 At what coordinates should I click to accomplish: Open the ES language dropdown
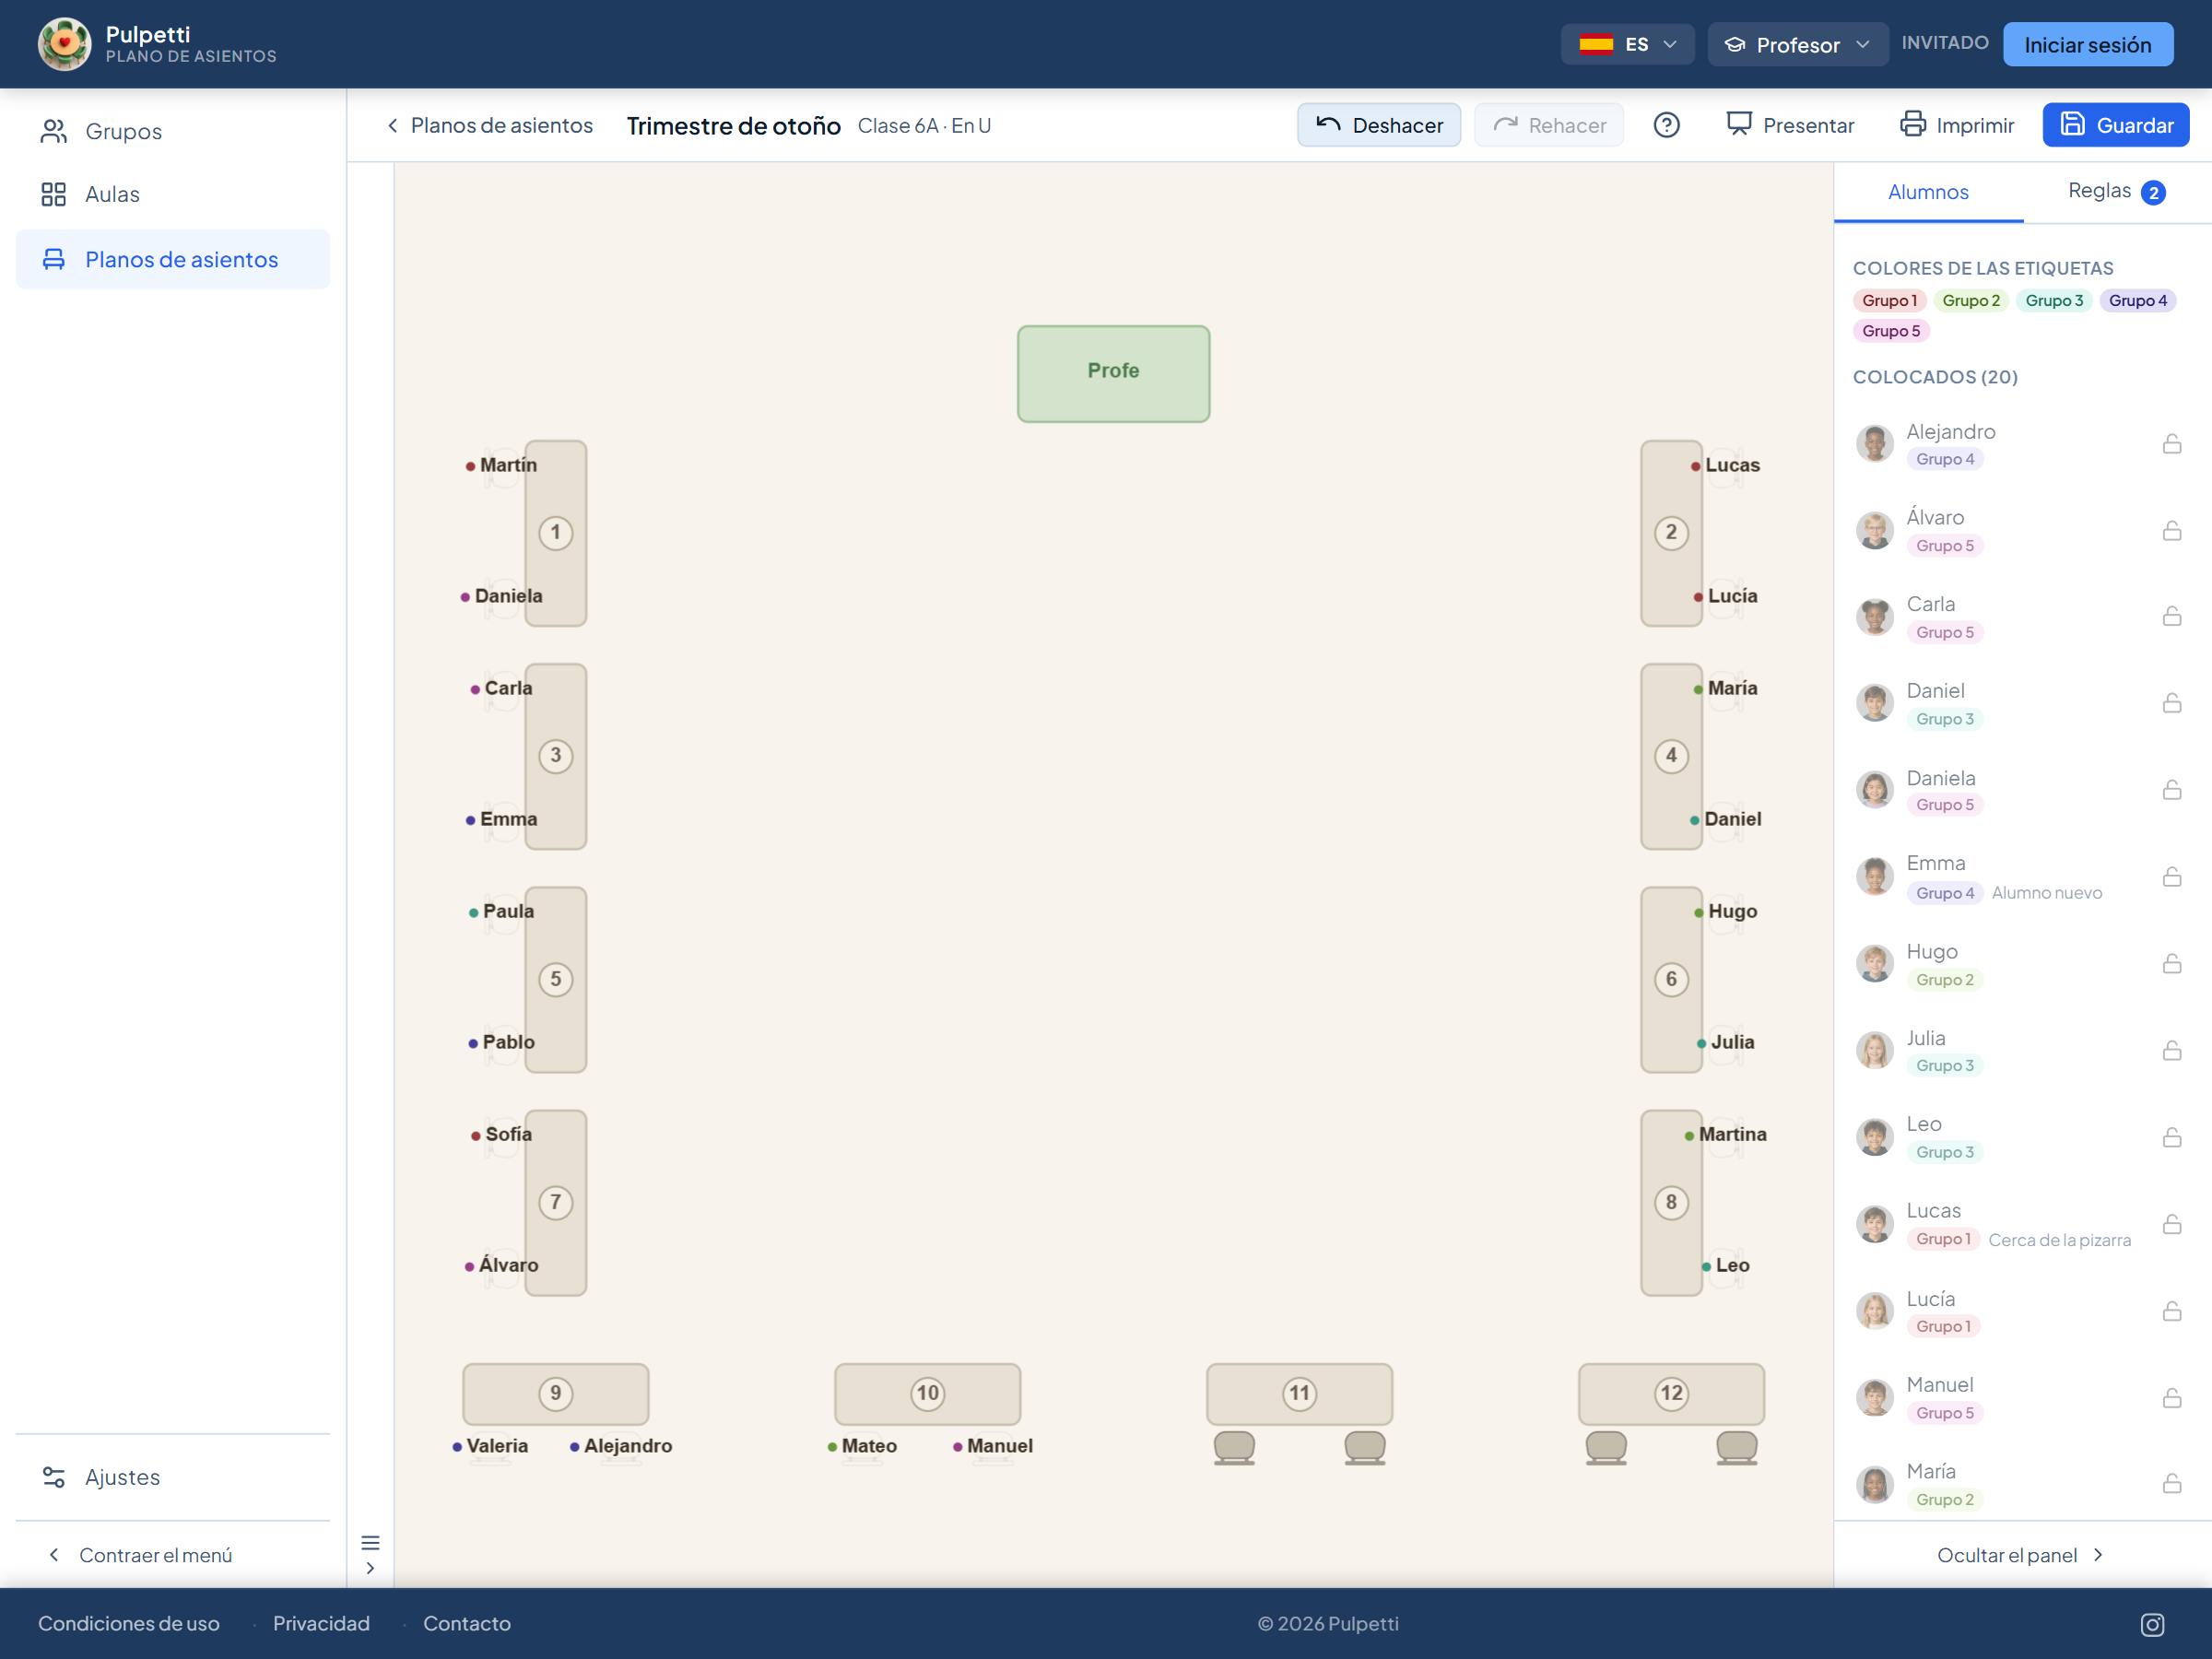click(1627, 44)
